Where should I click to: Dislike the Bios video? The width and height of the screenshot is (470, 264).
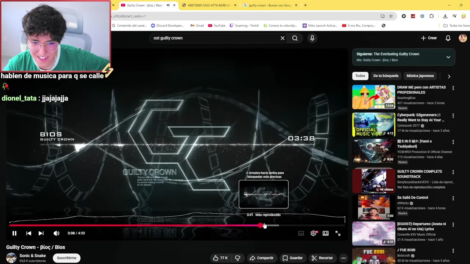(x=238, y=258)
